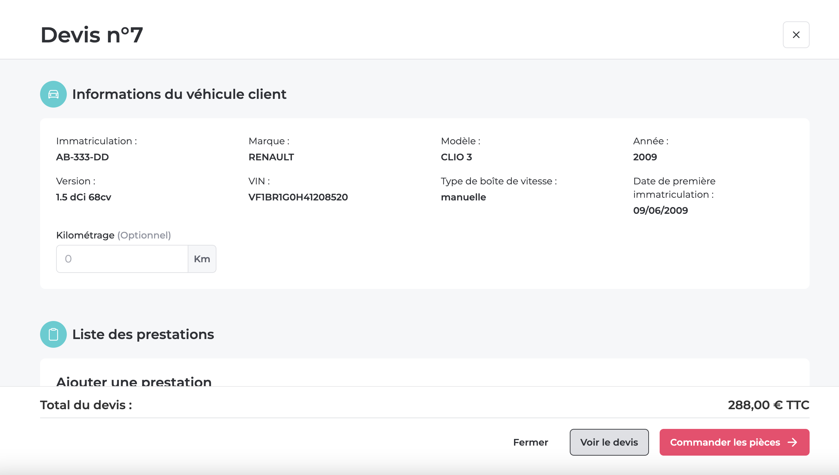839x475 pixels.
Task: Click Commander les pièces button
Action: pos(734,442)
